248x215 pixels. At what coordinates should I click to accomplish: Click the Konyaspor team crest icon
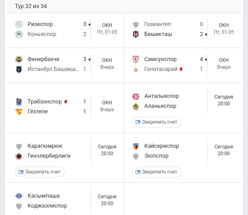[x=19, y=34]
